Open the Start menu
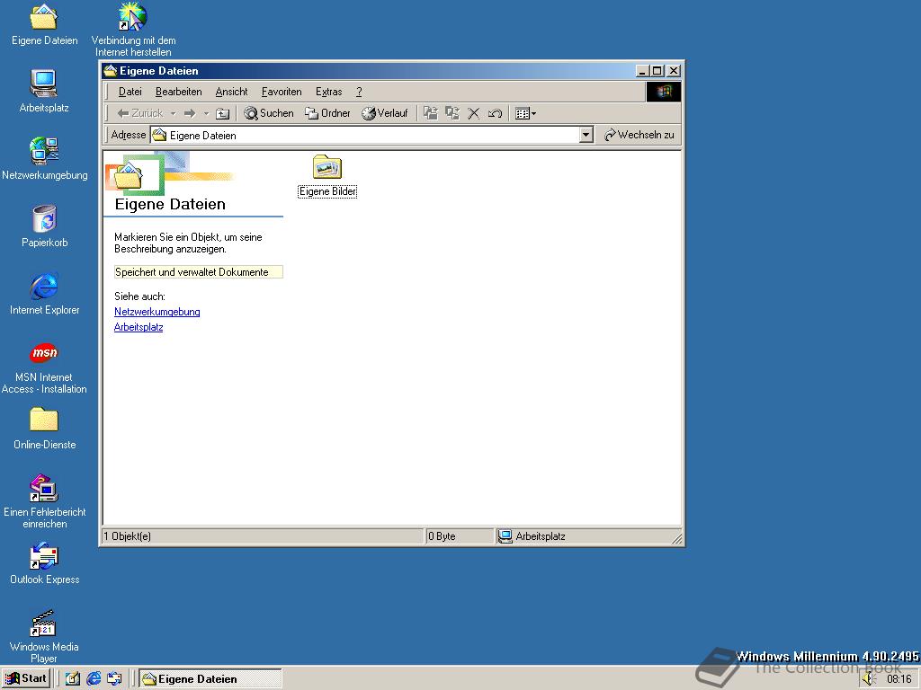The width and height of the screenshot is (921, 690). [26, 679]
